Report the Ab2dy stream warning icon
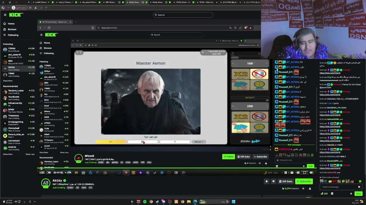This screenshot has width=366, height=205. (x=310, y=188)
